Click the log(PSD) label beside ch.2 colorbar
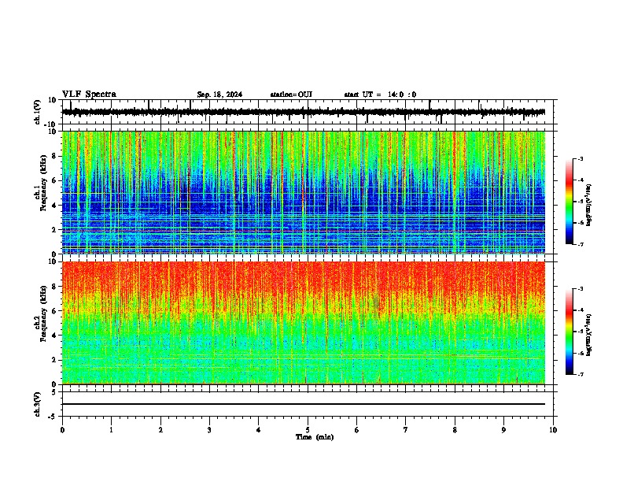The image size is (623, 482). pyautogui.click(x=588, y=336)
